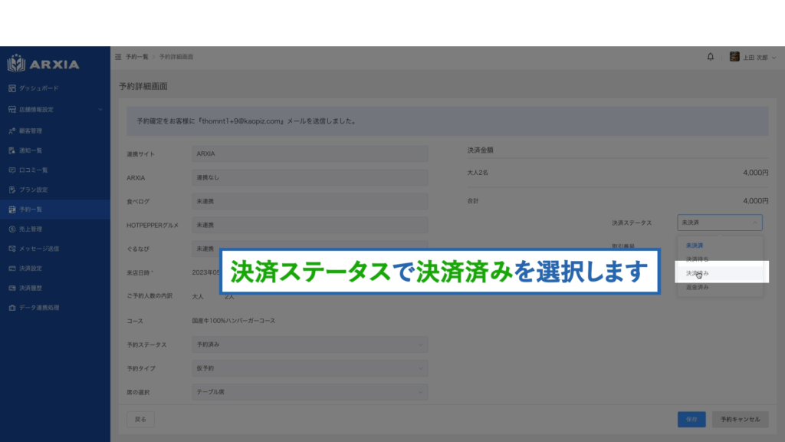Click the ARXIA logo
The width and height of the screenshot is (785, 442).
click(44, 64)
